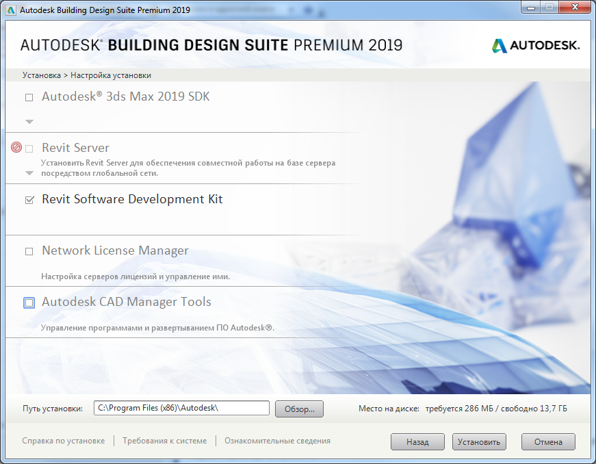The height and width of the screenshot is (464, 596).
Task: Open the Справка по установке link
Action: pyautogui.click(x=64, y=441)
